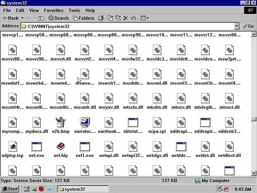Toggle the Folders pane
257x193 pixels.
(x=84, y=18)
